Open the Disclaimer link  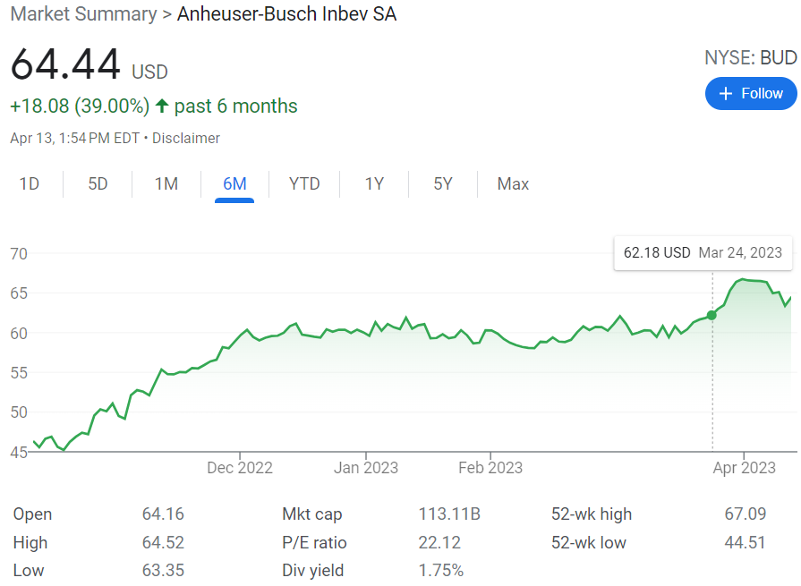[186, 139]
